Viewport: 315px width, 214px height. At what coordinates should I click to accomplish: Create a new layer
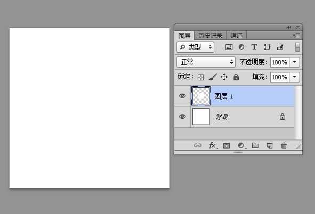click(x=270, y=146)
